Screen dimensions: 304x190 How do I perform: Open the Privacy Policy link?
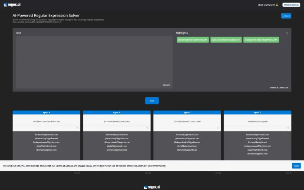(x=85, y=166)
